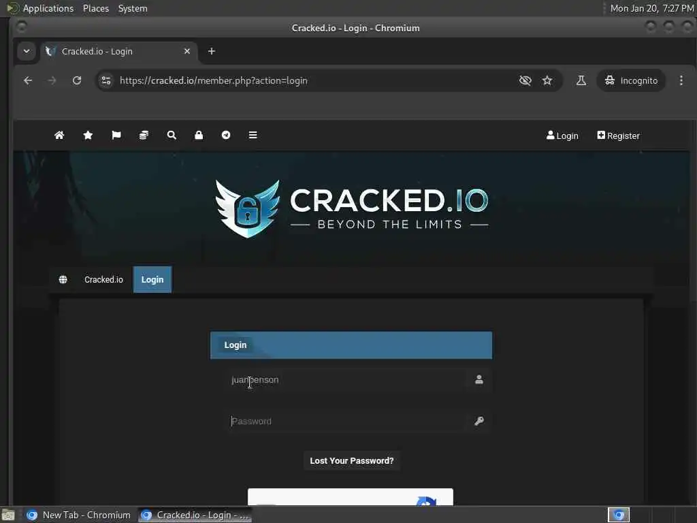Open the Login link in navbar
This screenshot has height=523, width=697.
tap(562, 136)
